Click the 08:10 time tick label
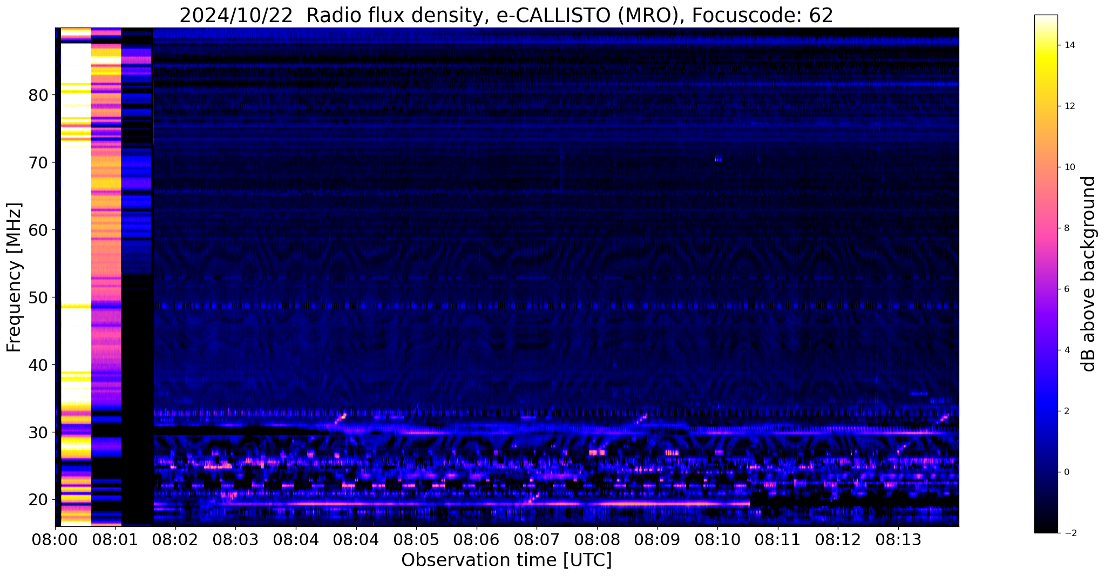 click(717, 539)
